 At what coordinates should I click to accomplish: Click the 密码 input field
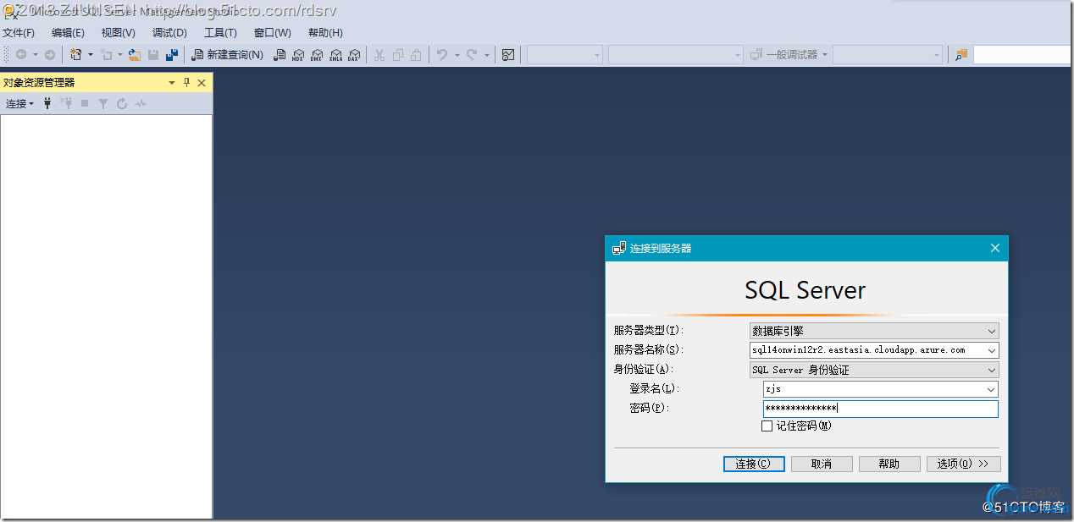[880, 409]
